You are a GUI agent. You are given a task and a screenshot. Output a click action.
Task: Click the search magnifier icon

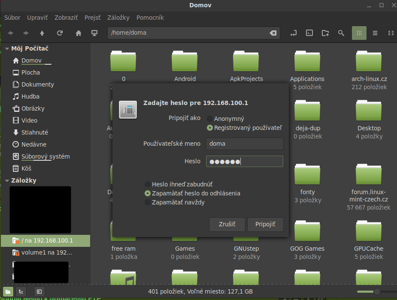(x=341, y=33)
